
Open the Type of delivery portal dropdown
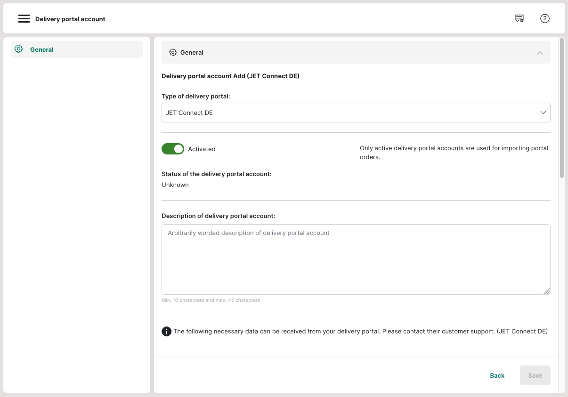[349, 113]
